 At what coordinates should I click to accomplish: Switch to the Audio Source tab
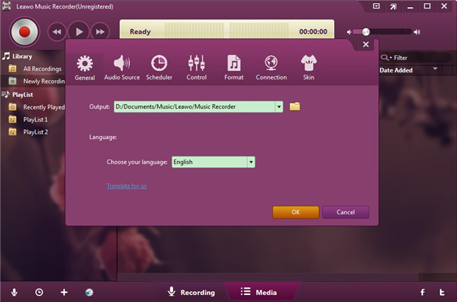tap(122, 68)
